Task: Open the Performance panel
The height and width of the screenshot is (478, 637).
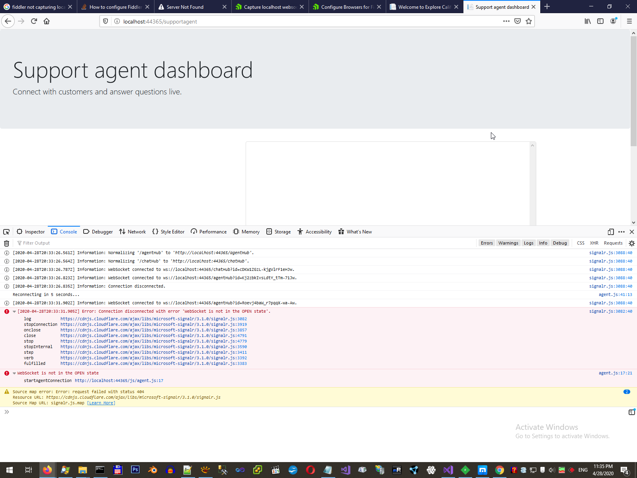Action: click(209, 232)
